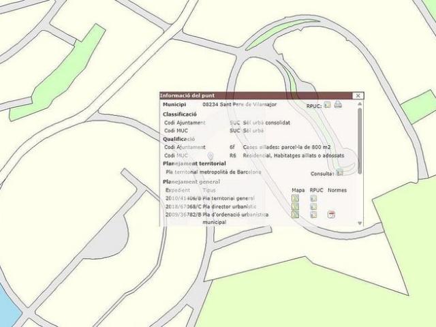Open Mapa icon for Pla d'ordenació urbanística
The width and height of the screenshot is (436, 327).
click(x=295, y=215)
